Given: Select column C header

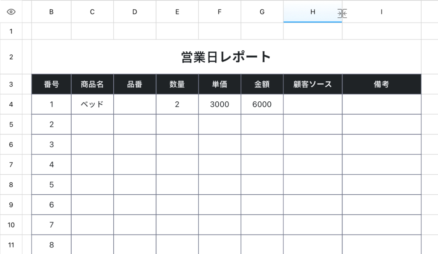Looking at the screenshot, I should 92,12.
